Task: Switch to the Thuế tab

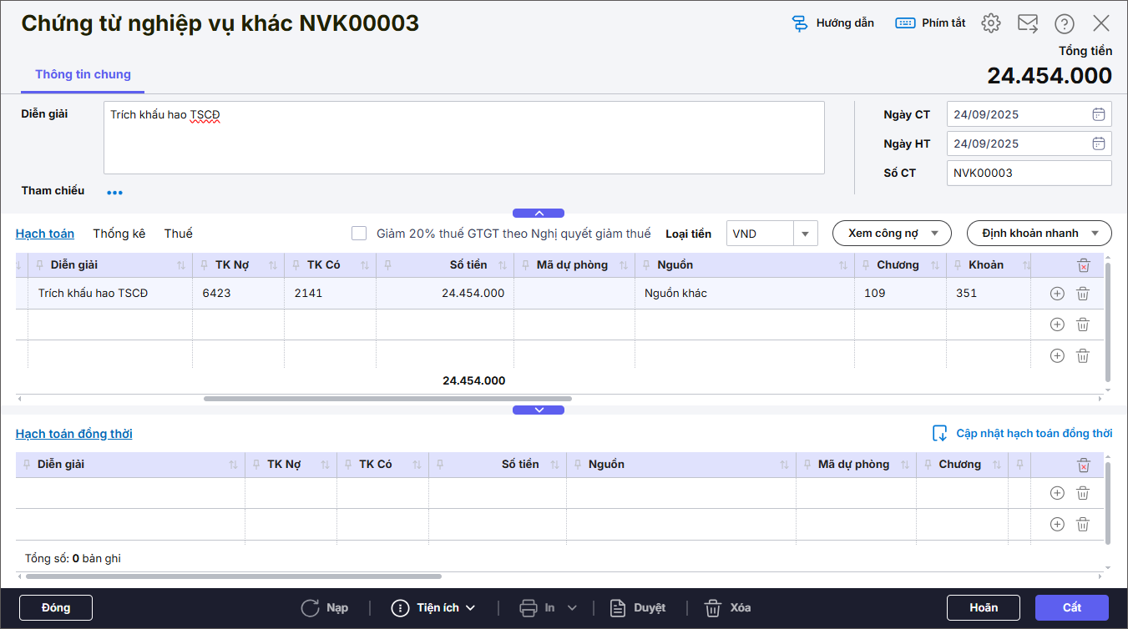Action: pos(178,234)
